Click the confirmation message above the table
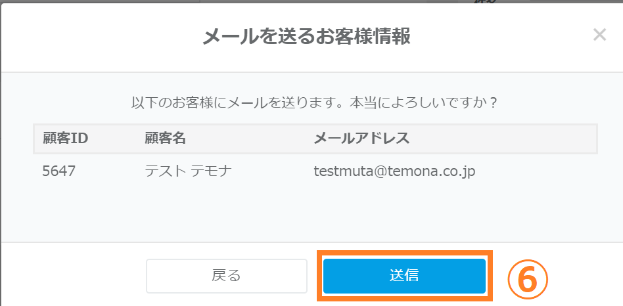The width and height of the screenshot is (623, 306). [313, 103]
